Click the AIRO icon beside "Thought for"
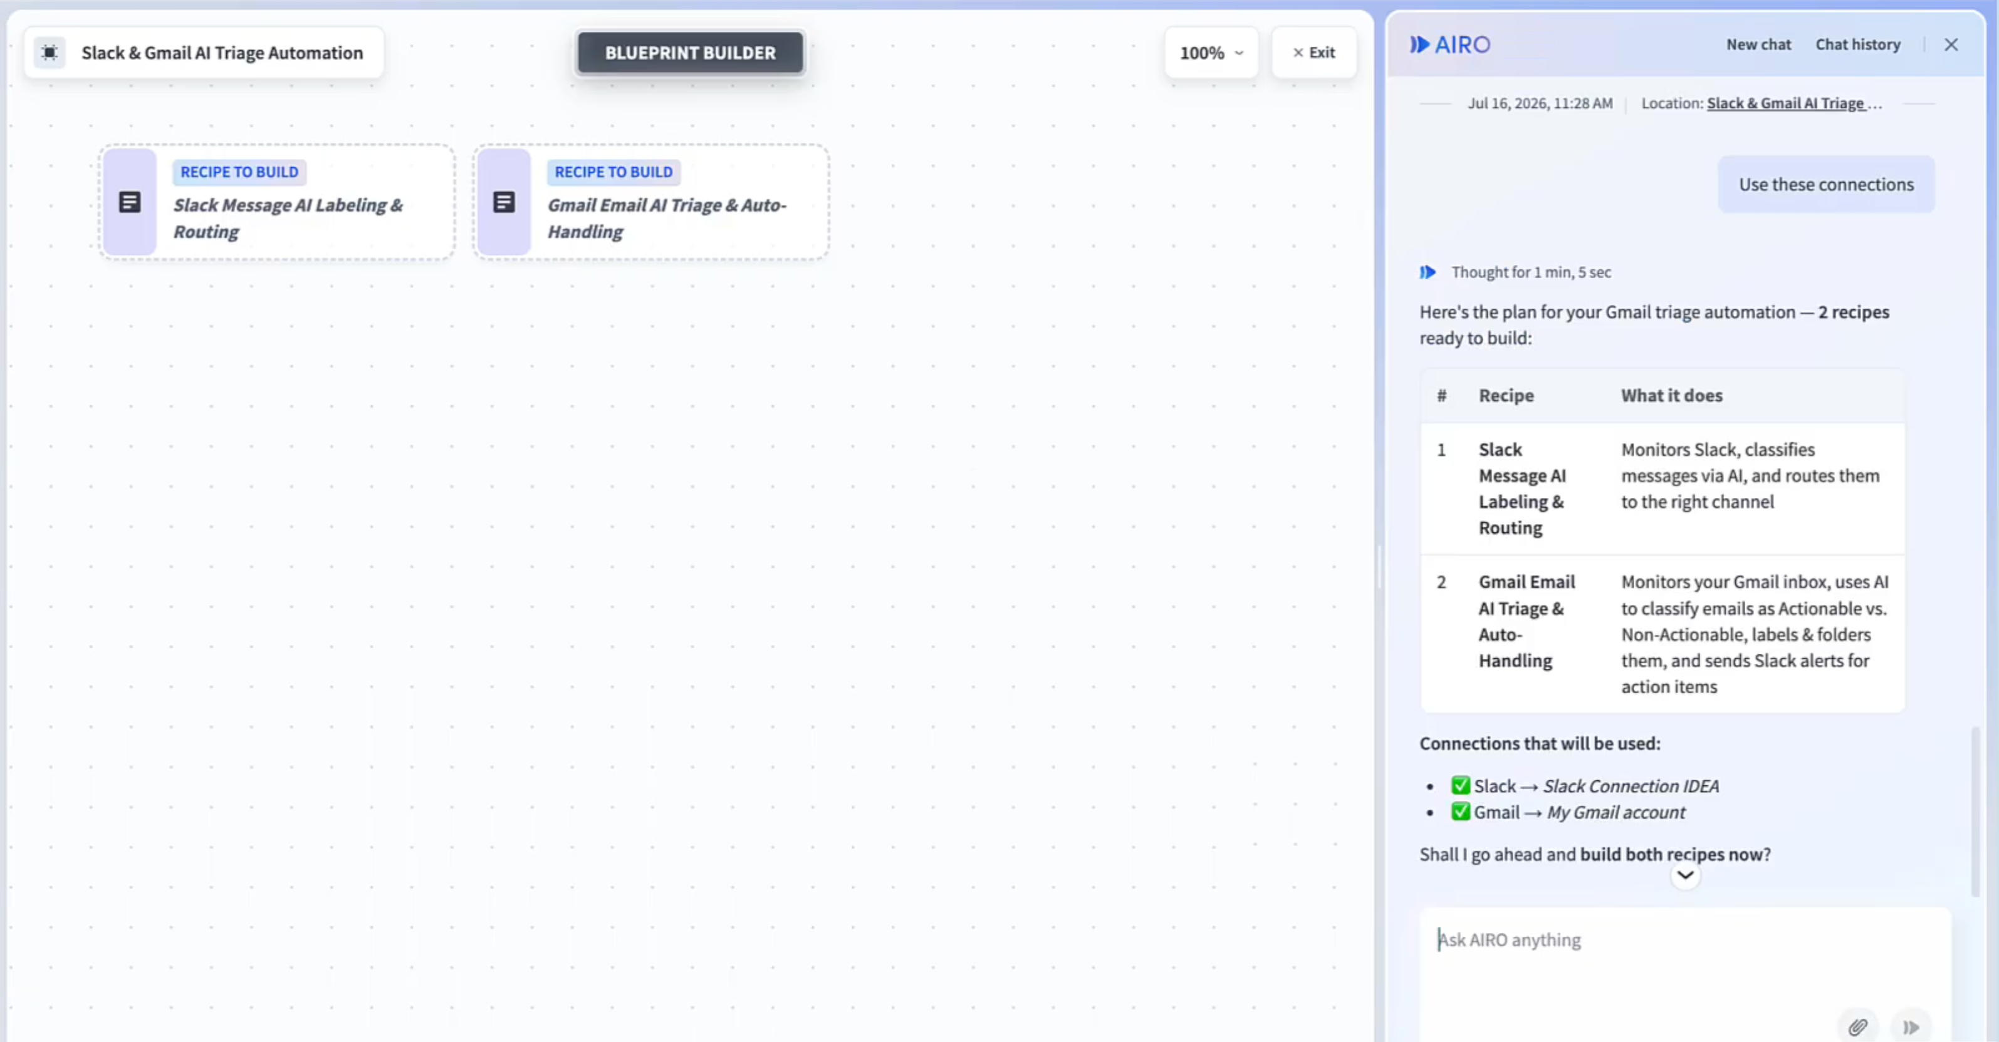Screen dimensions: 1999x1042 point(1428,272)
